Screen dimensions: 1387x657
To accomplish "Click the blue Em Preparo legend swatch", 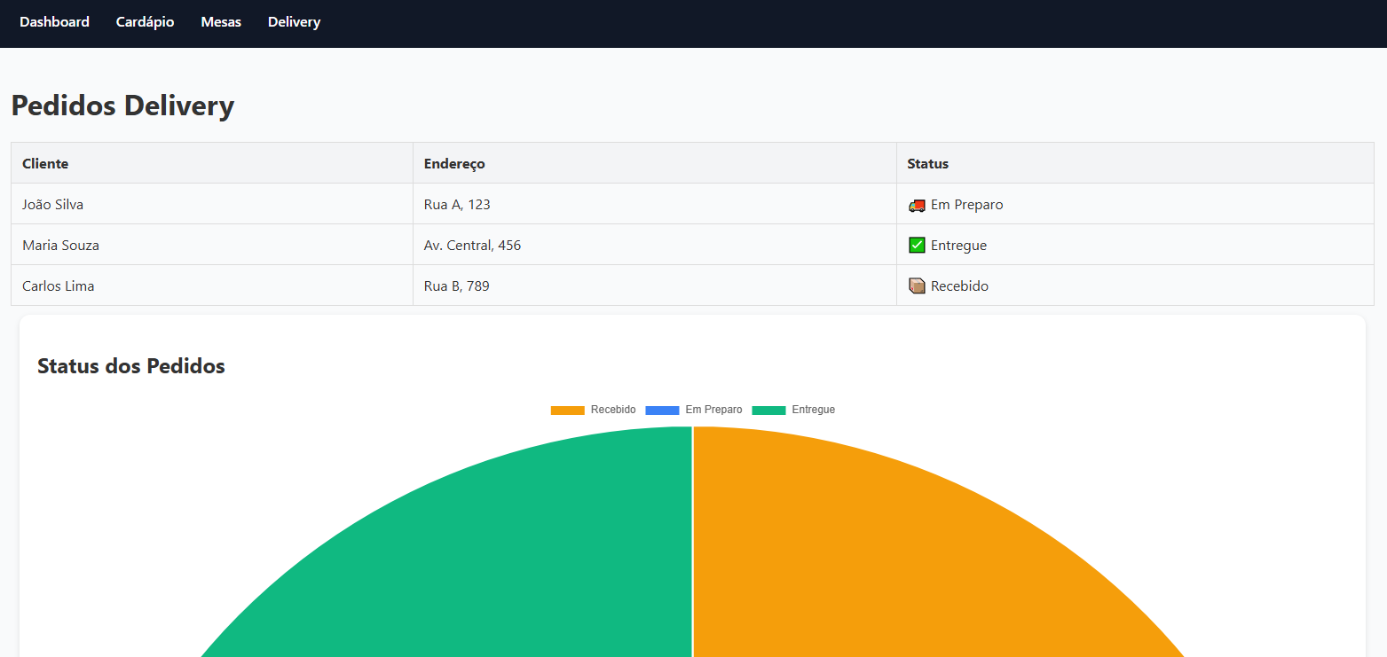I will tap(662, 411).
